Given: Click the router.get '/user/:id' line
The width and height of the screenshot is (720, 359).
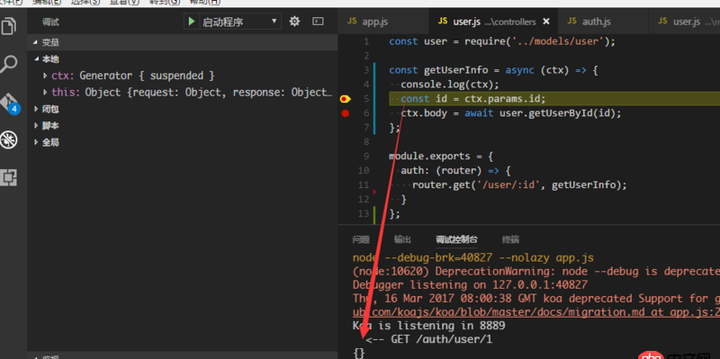Looking at the screenshot, I should [x=519, y=185].
